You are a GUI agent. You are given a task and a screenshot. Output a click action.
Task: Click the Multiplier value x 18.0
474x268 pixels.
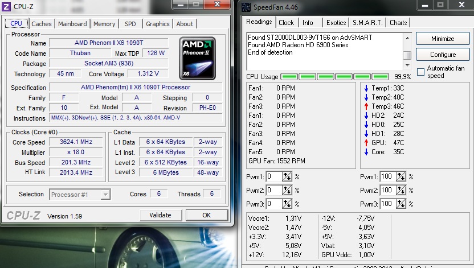[x=76, y=152]
